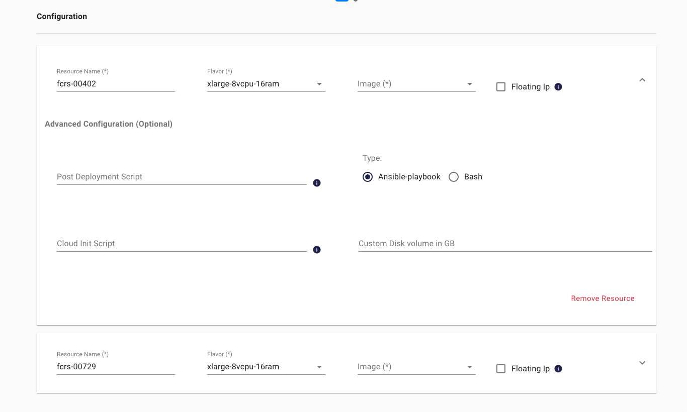Enable Floating Ip checkbox for fcrs-00729
Viewport: 687px width, 412px height.
click(x=501, y=369)
